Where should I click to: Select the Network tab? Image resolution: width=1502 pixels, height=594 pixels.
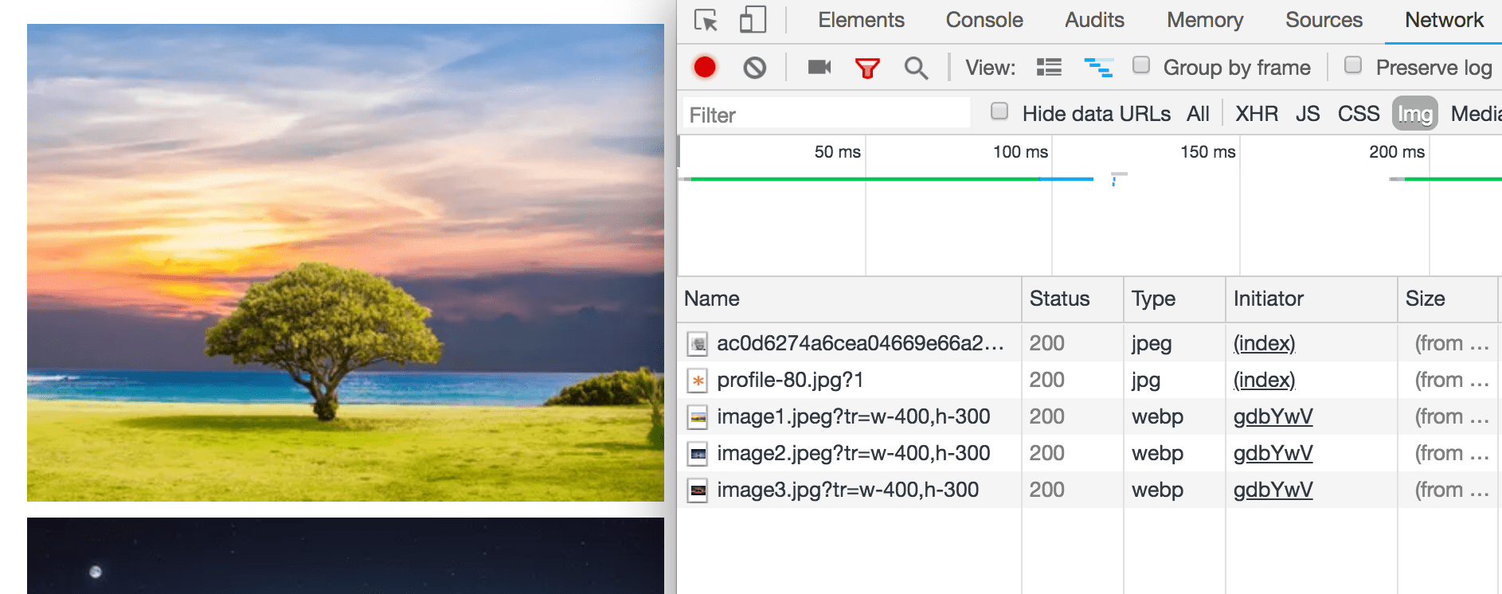tap(1444, 20)
